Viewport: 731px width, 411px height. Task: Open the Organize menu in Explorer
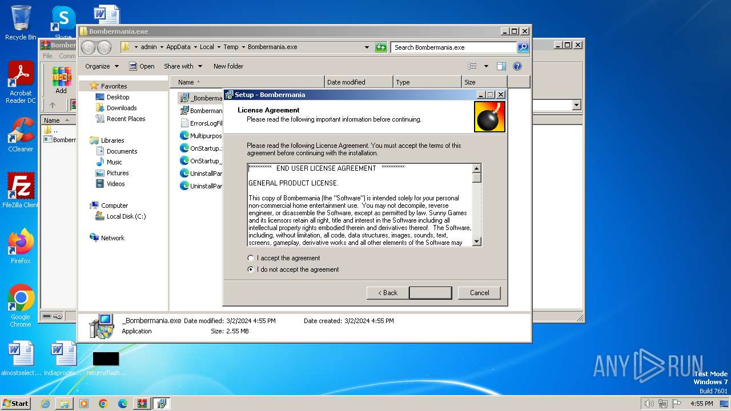click(x=102, y=66)
